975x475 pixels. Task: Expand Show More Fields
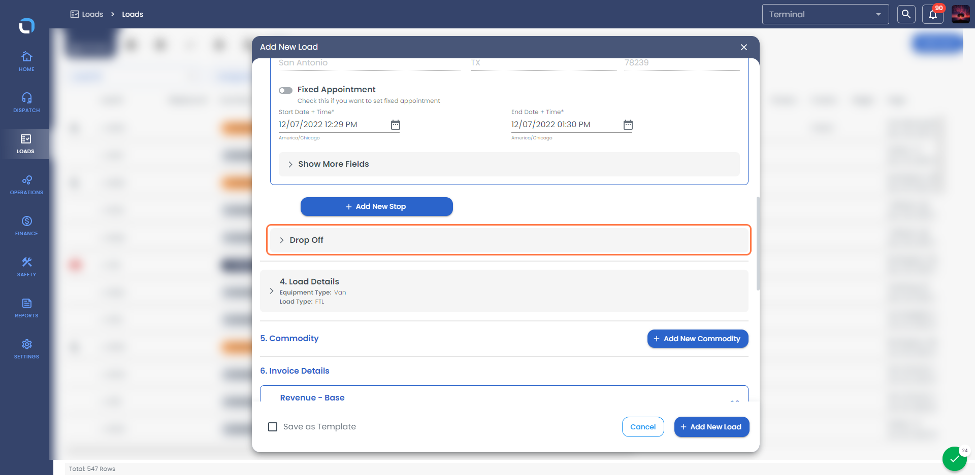tap(509, 164)
